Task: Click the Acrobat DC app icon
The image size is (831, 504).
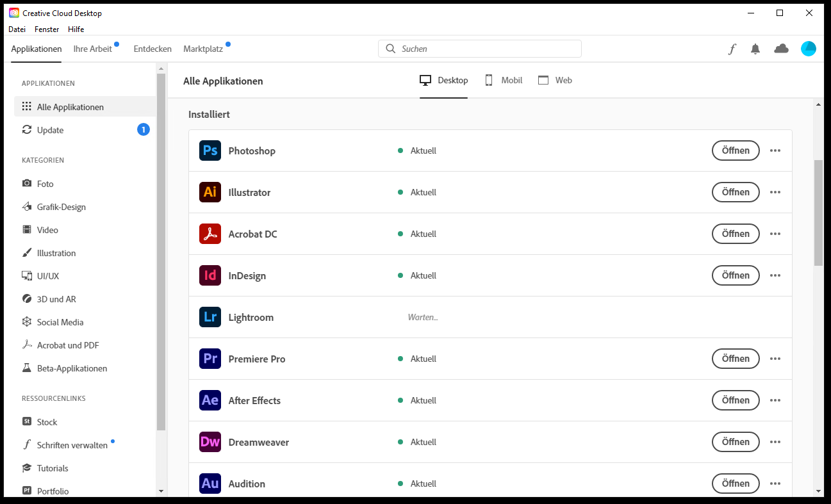Action: (210, 234)
